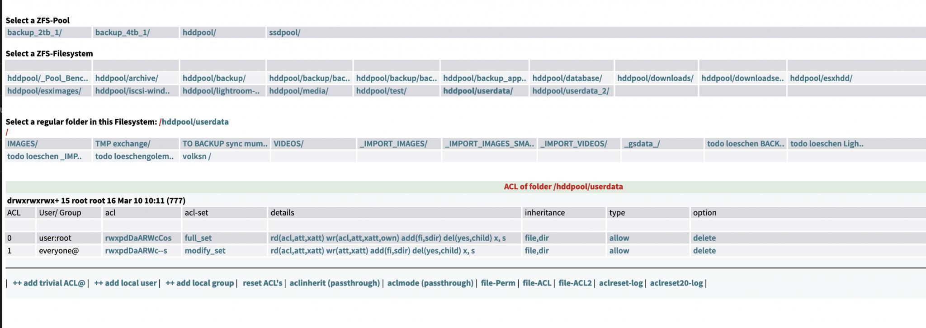Screen dimensions: 926x328
Task: Open the TMP exchange folder
Action: pyautogui.click(x=123, y=144)
